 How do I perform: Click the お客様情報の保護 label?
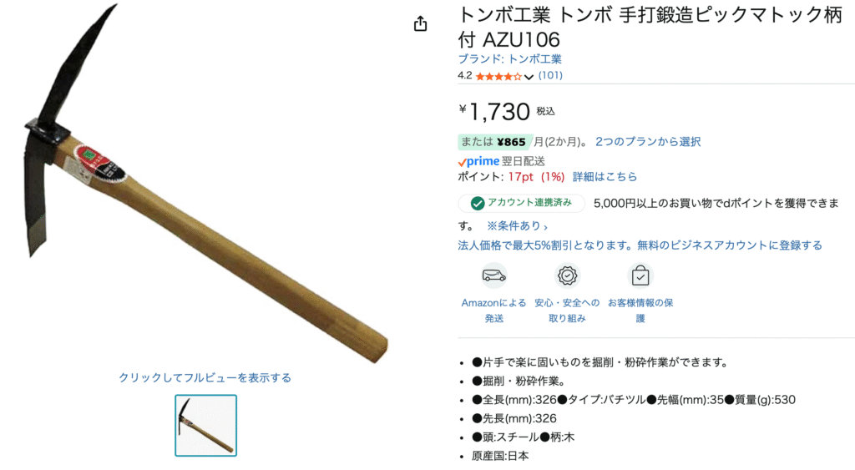pyautogui.click(x=640, y=311)
